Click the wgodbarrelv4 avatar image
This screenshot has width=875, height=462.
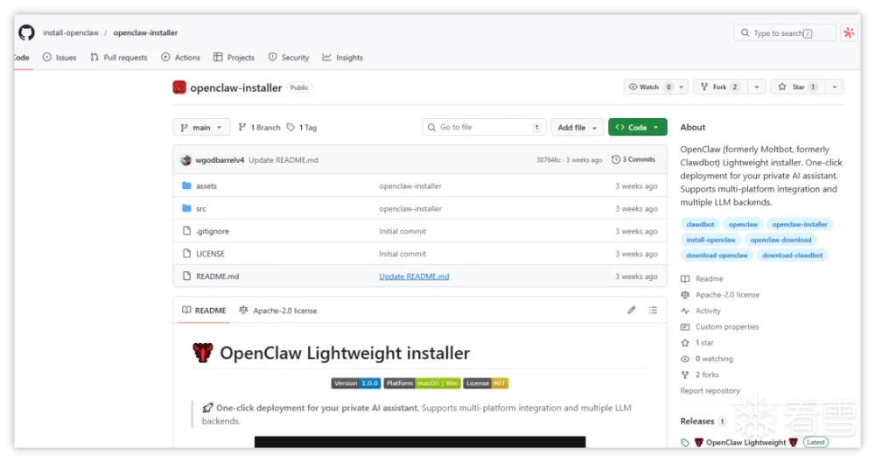point(186,160)
